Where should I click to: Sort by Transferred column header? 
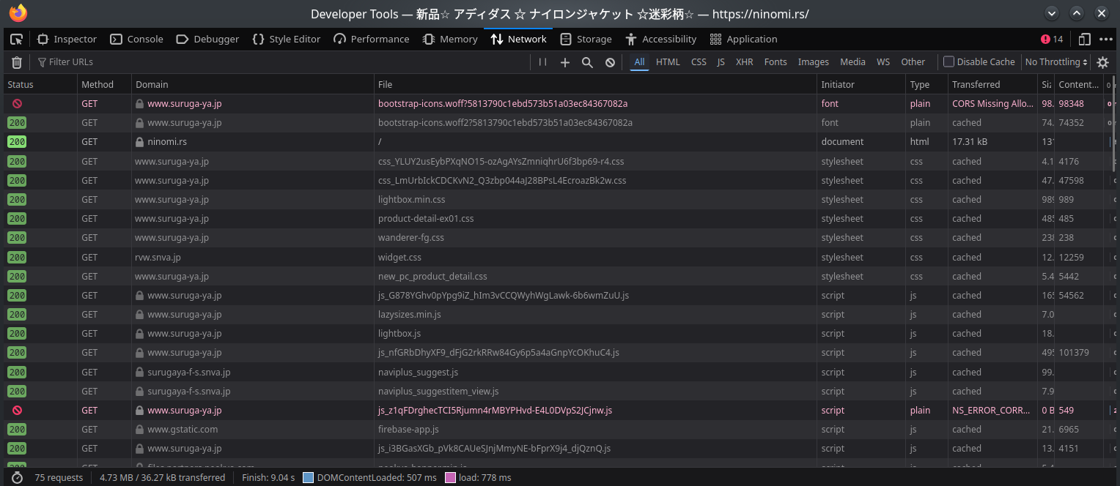992,85
